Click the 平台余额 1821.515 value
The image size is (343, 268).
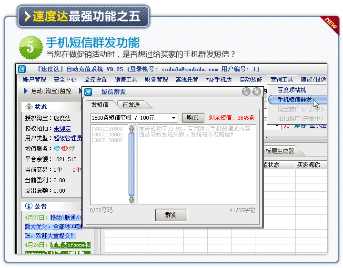click(x=65, y=159)
